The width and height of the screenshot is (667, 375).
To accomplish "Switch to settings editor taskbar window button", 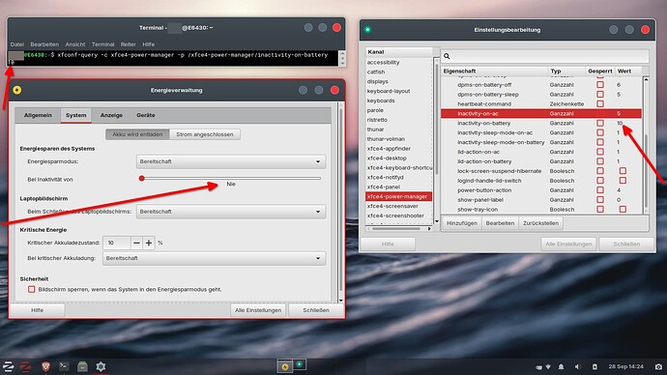I will pos(300,364).
